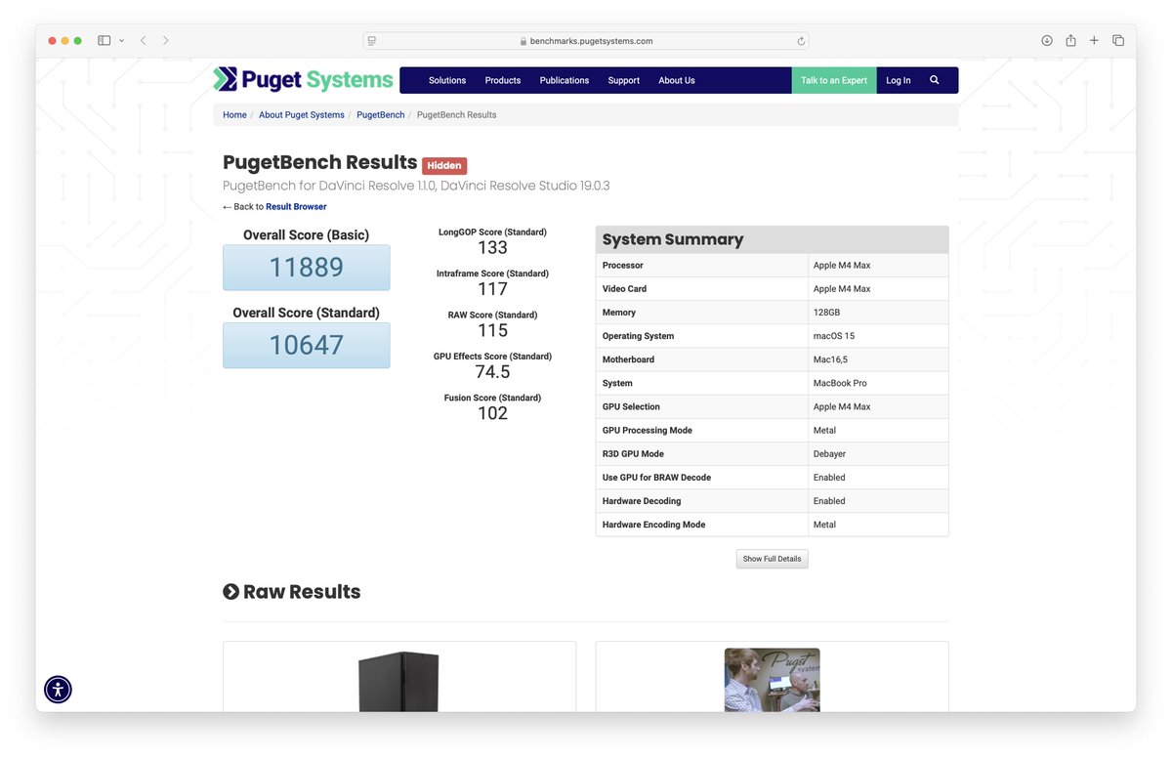The width and height of the screenshot is (1172, 759).
Task: Click the Hidden badge
Action: tap(444, 166)
